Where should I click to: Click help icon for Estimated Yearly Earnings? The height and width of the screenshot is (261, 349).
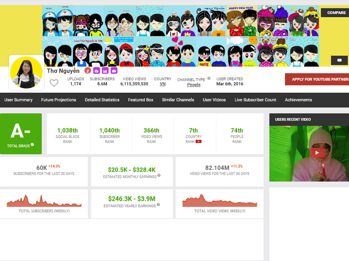(158, 205)
